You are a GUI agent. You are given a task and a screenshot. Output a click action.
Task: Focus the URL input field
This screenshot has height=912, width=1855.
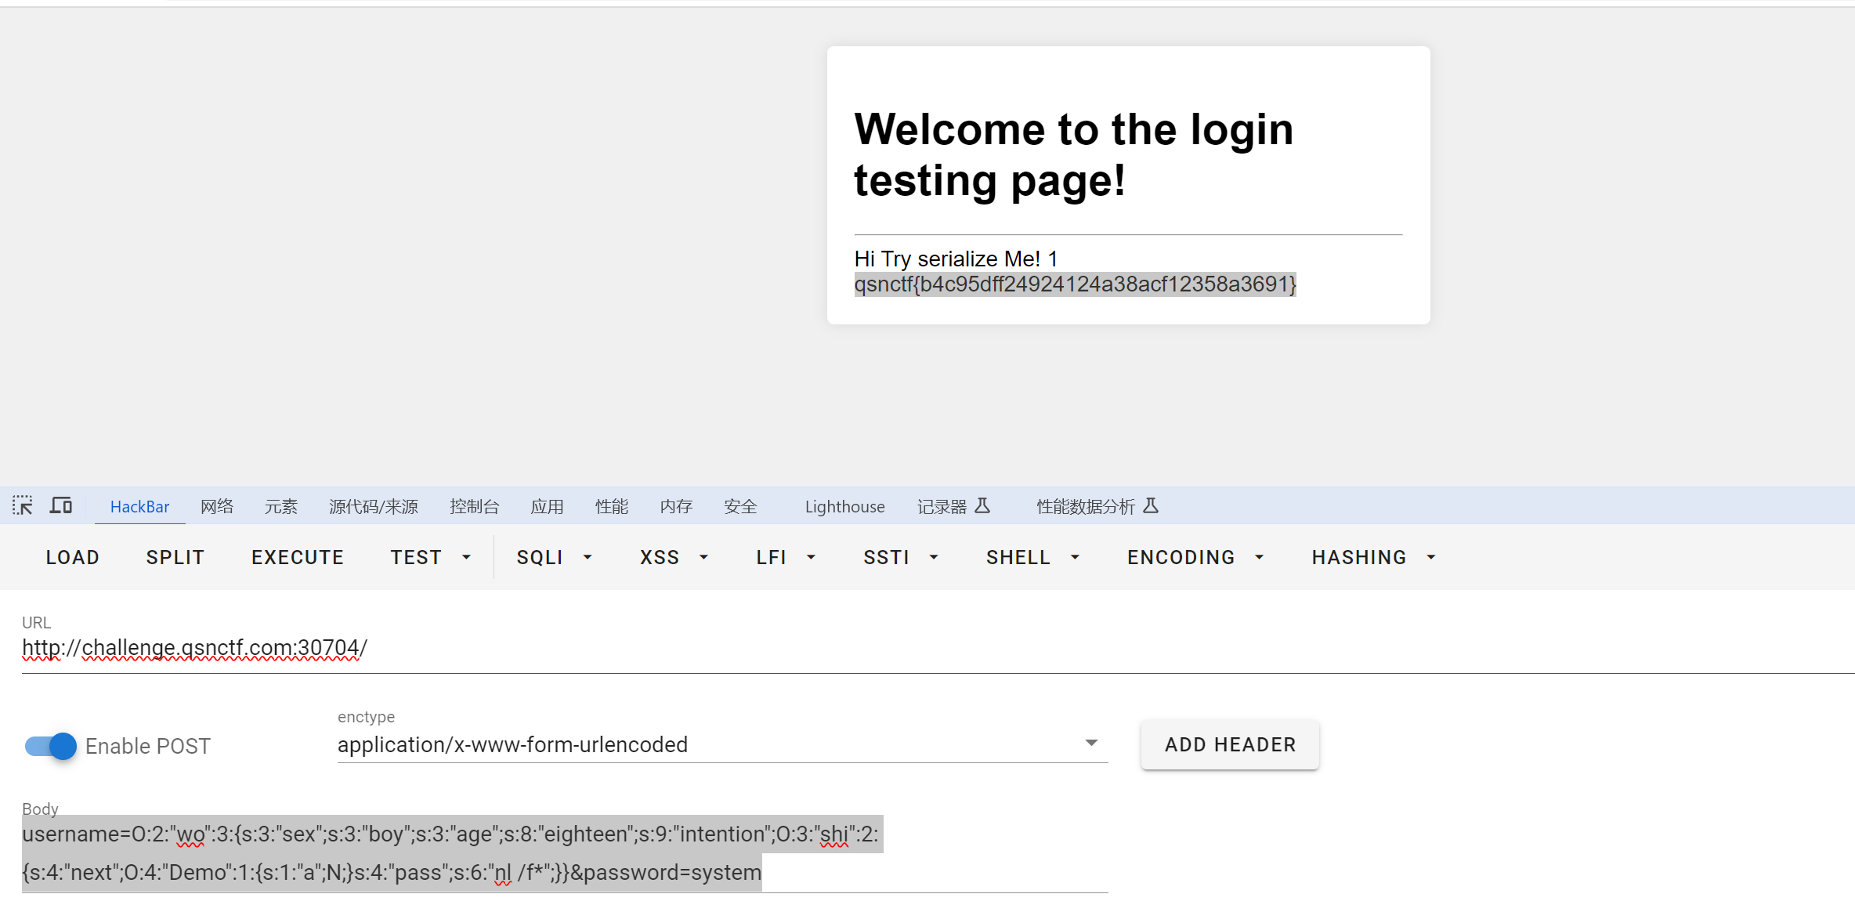click(x=938, y=648)
